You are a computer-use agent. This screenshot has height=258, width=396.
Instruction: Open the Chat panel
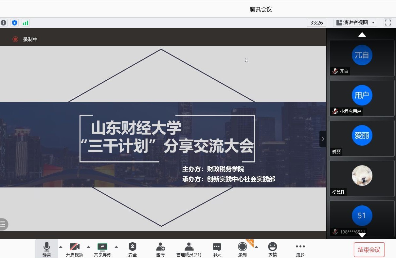pyautogui.click(x=217, y=250)
